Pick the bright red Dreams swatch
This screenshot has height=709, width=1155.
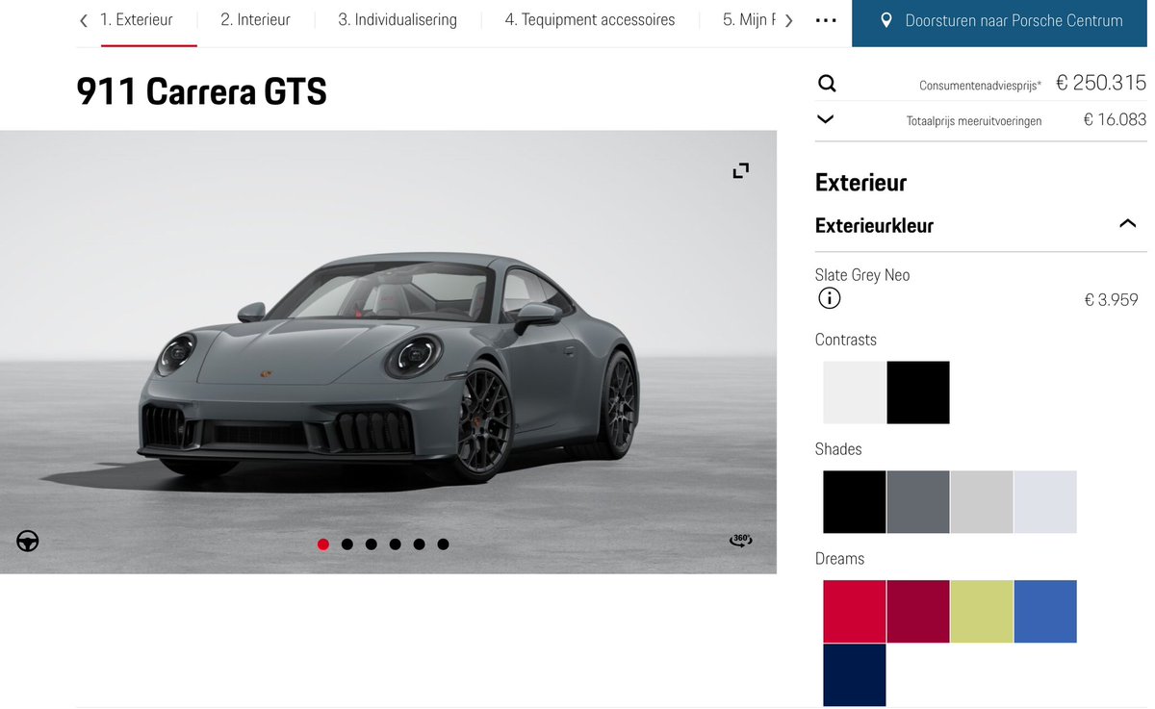point(855,612)
